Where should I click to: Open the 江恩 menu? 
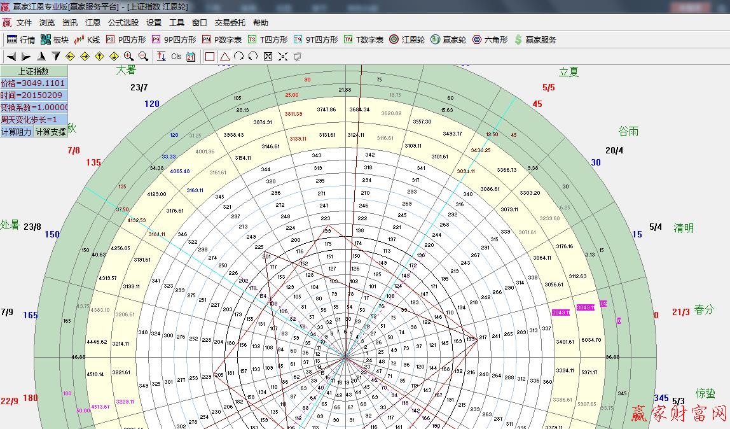(92, 22)
